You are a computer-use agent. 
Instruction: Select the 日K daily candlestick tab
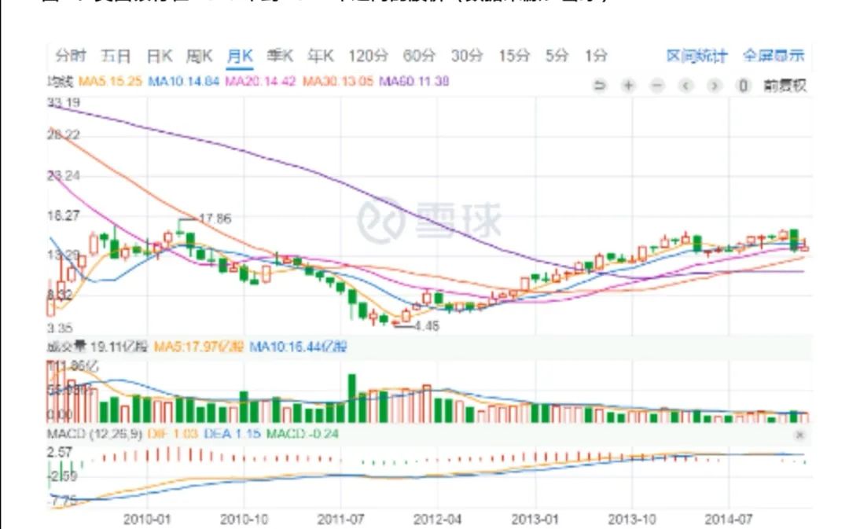[x=159, y=56]
